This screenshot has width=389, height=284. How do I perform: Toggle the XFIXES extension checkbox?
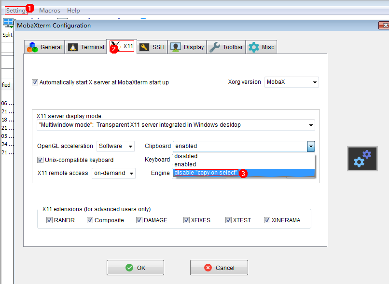coord(186,220)
